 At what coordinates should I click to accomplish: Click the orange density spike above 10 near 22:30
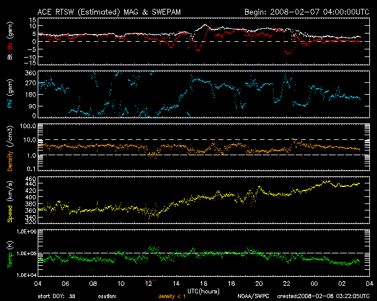[x=293, y=139]
